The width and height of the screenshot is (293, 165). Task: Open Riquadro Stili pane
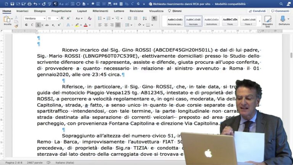267,21
